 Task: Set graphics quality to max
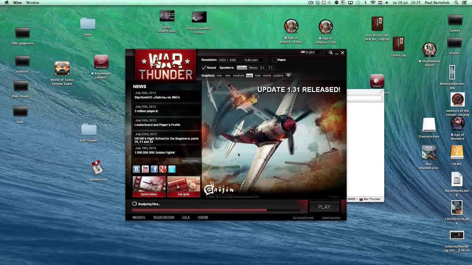pyautogui.click(x=258, y=75)
